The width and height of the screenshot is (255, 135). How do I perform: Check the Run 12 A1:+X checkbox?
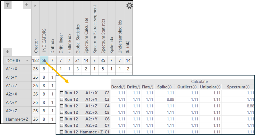coord(61,93)
